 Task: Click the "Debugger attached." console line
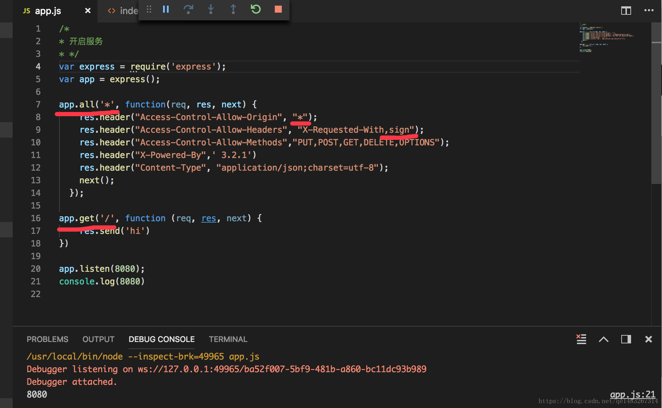pyautogui.click(x=72, y=382)
